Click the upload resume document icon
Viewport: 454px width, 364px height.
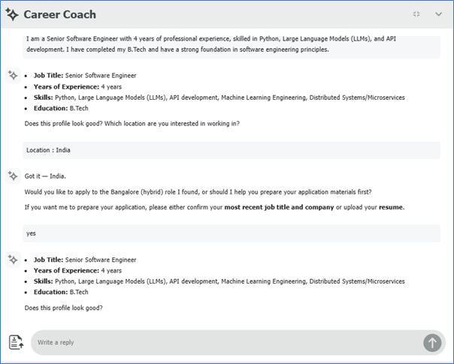point(16,342)
